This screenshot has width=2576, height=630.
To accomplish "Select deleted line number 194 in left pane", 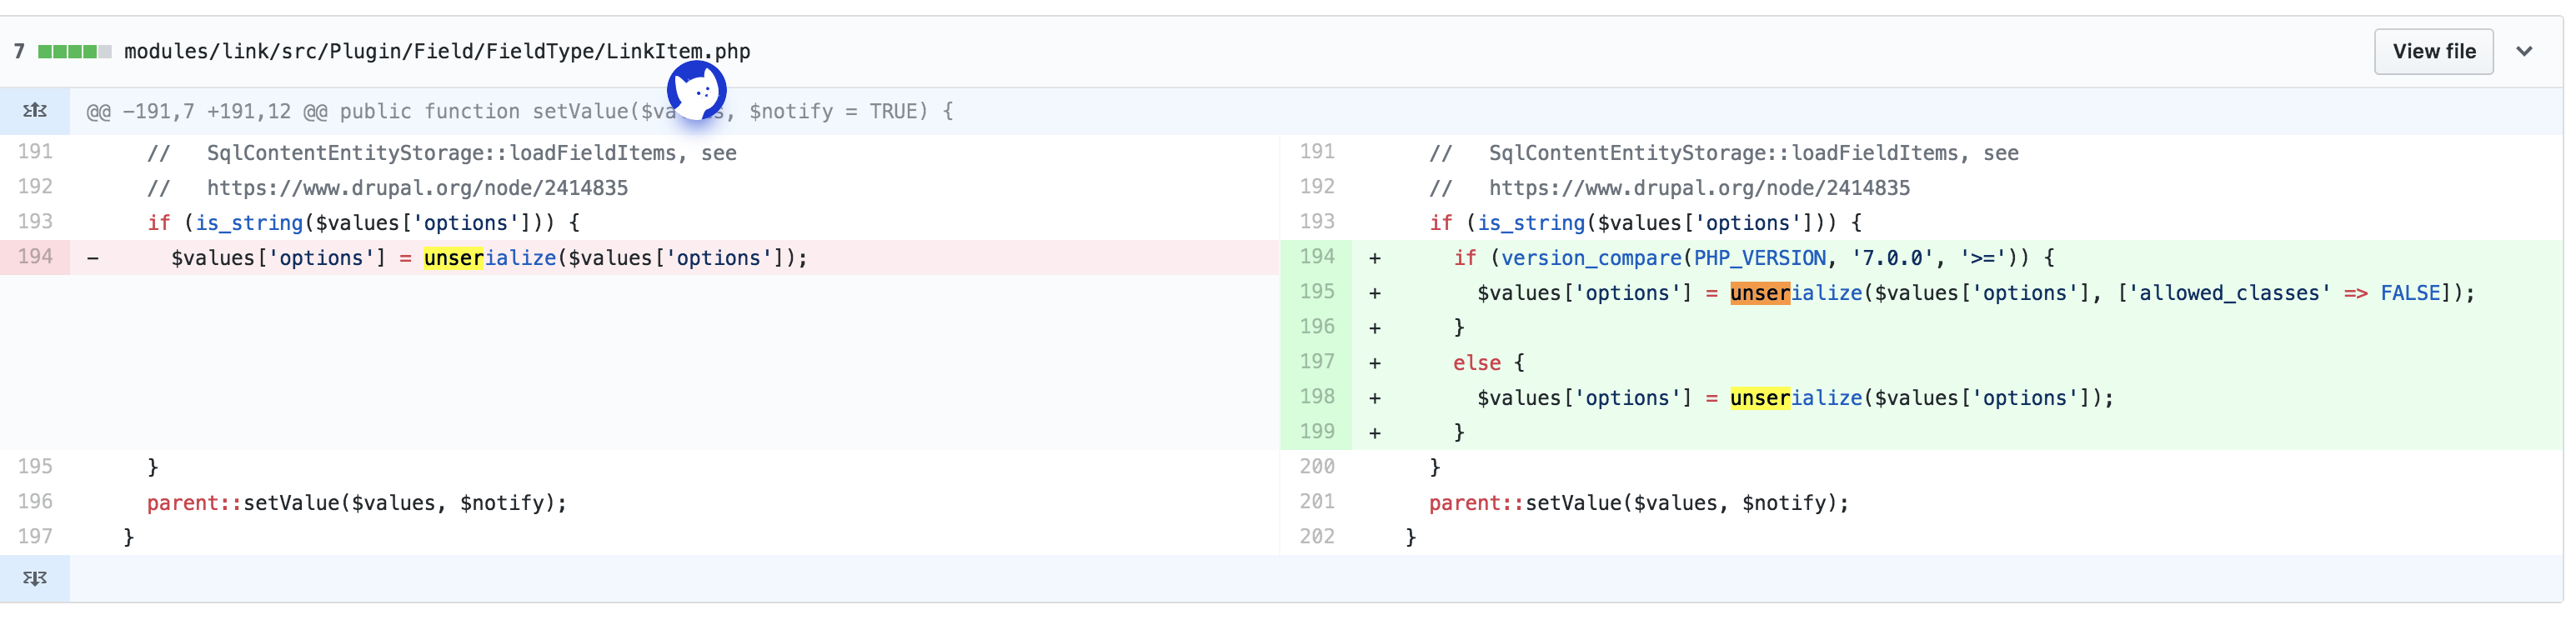I will point(35,257).
